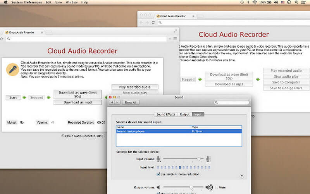Image resolution: width=310 pixels, height=194 pixels.
Task: Open the Chrome hamburger menu in front browser
Action: 175,39
